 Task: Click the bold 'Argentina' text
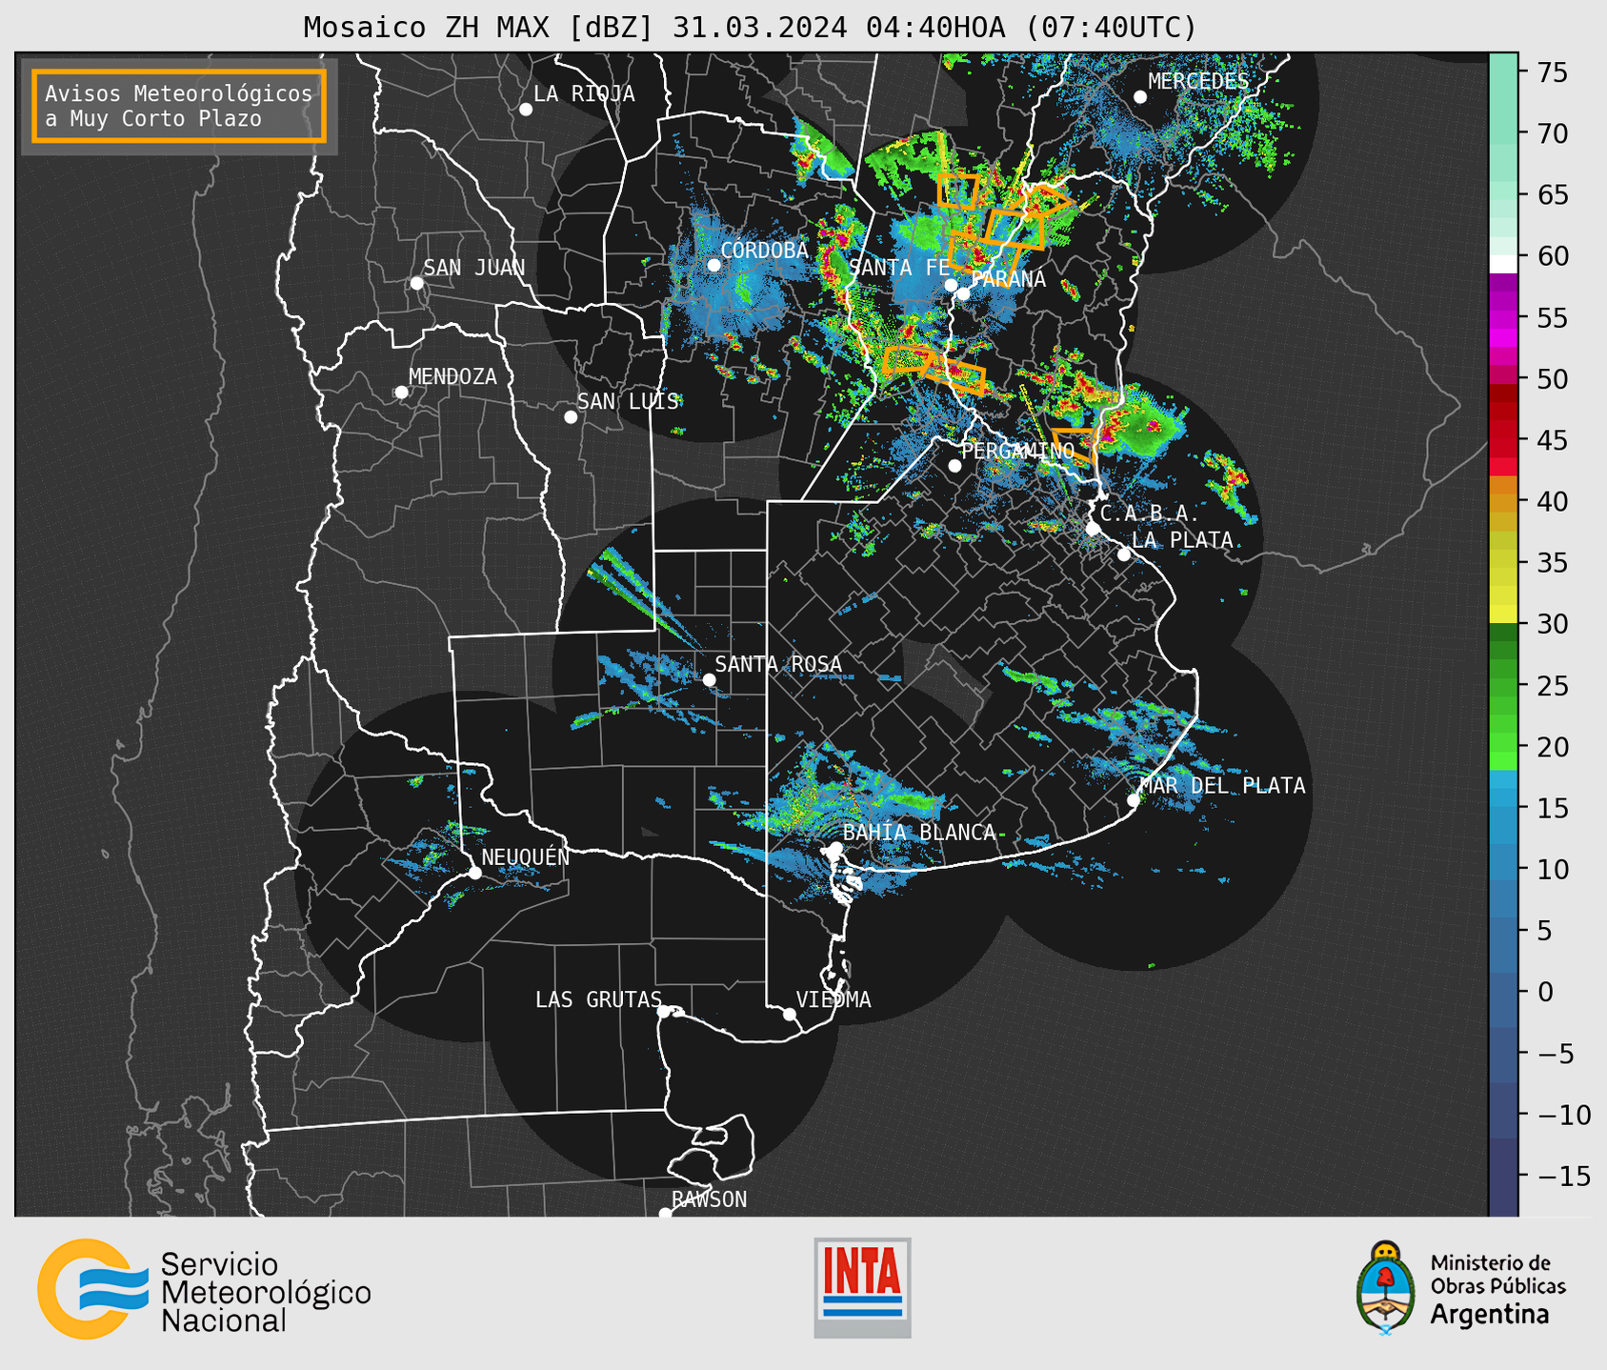pos(1490,1315)
